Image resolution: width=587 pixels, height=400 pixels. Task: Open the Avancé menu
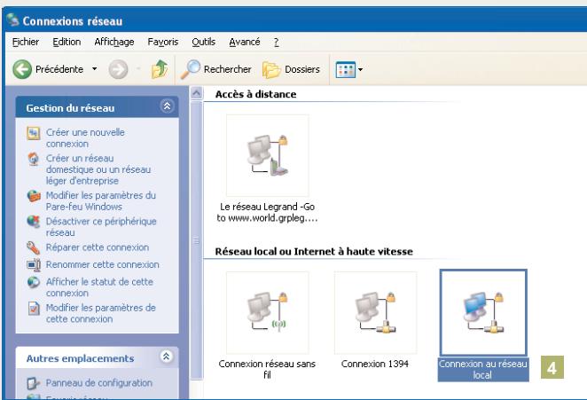click(245, 42)
